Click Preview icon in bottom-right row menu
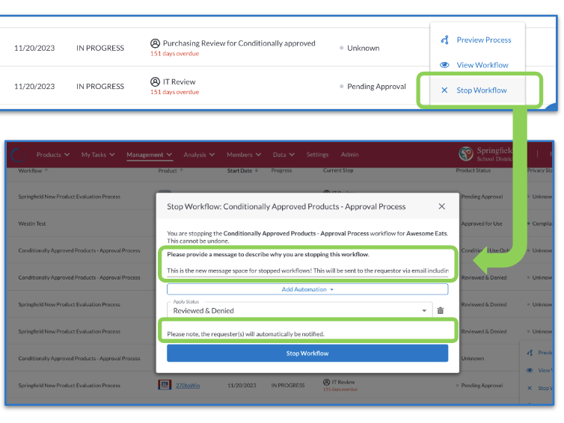The image size is (564, 423). coord(530,353)
